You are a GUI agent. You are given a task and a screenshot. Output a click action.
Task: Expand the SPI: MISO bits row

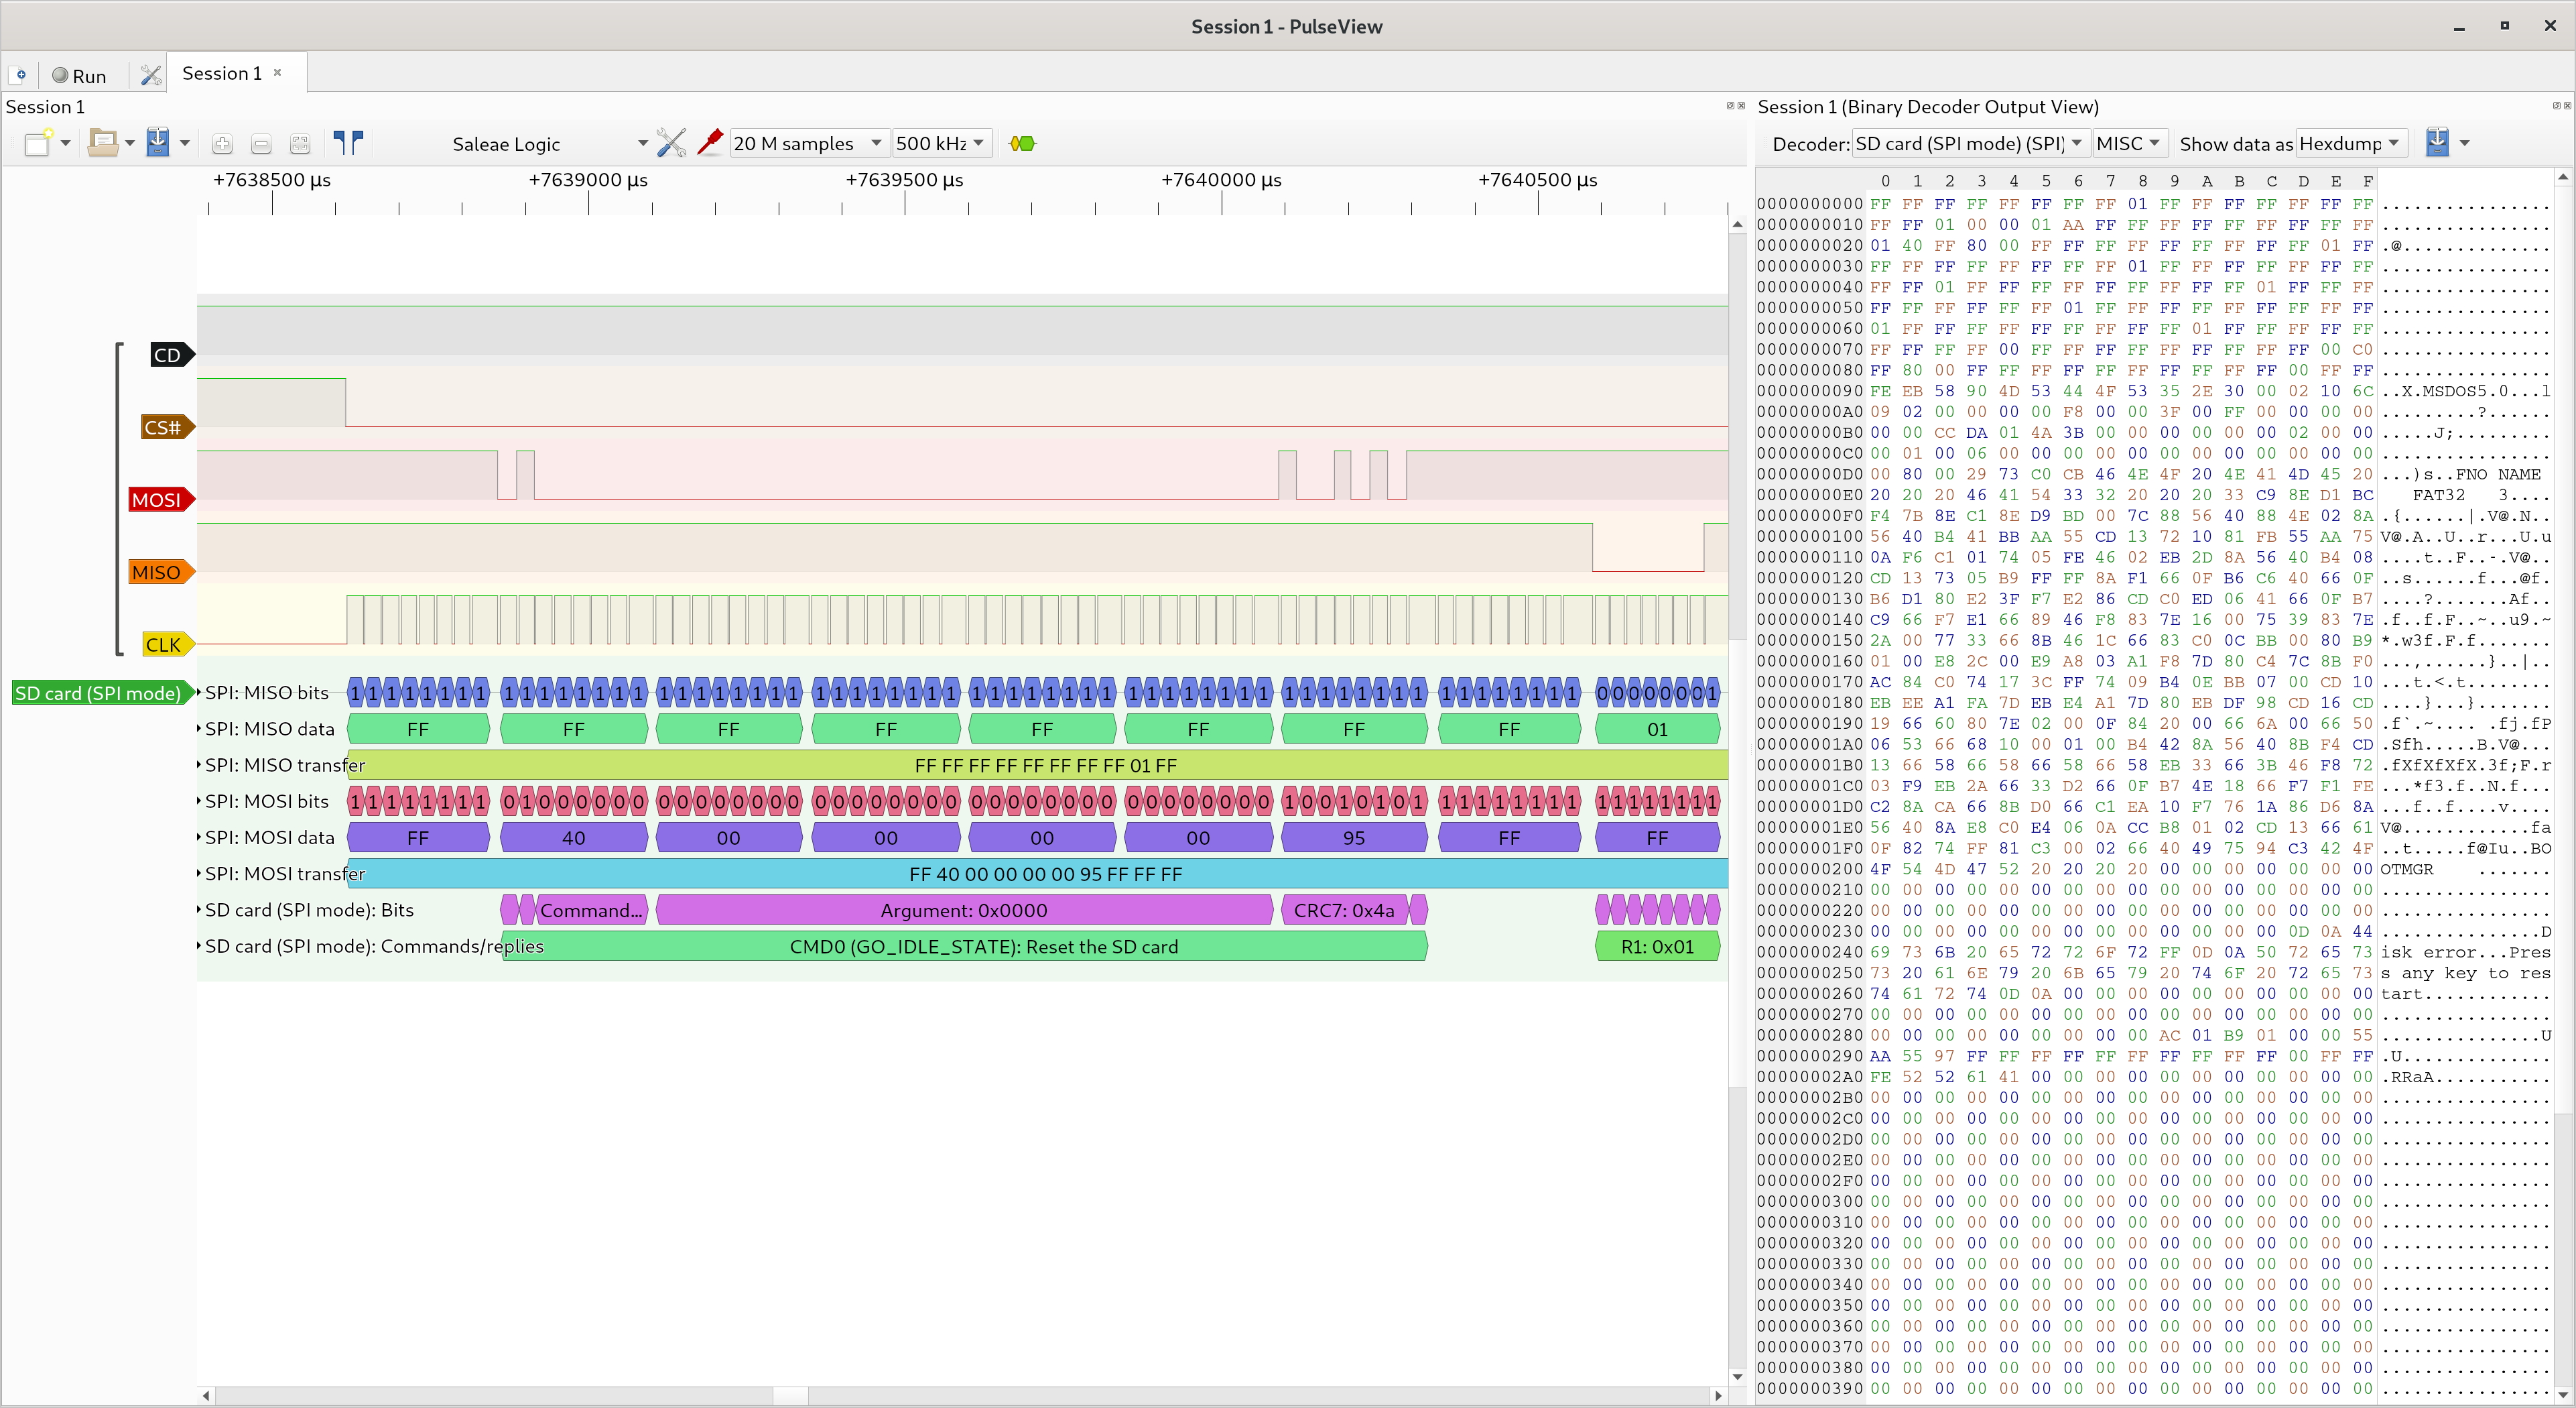pyautogui.click(x=200, y=693)
